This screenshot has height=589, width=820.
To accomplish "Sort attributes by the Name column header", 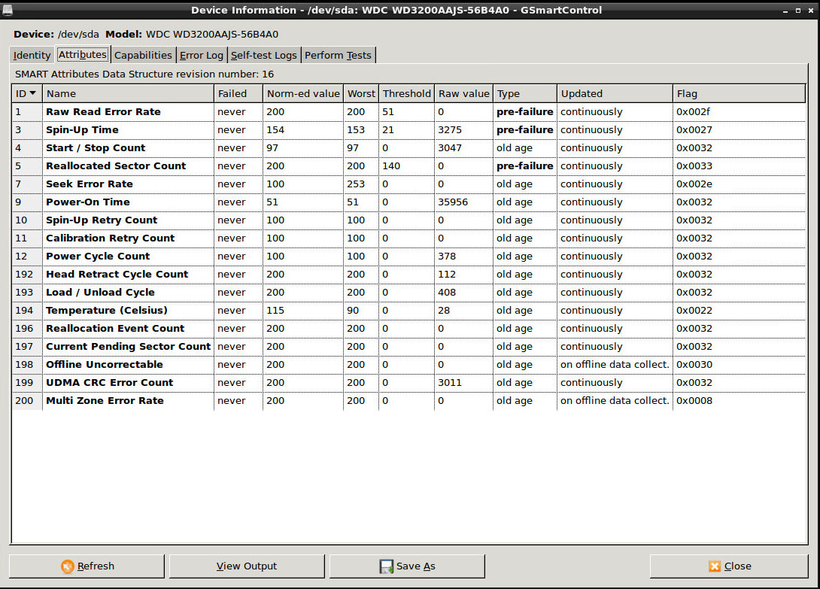I will coord(128,93).
